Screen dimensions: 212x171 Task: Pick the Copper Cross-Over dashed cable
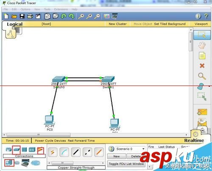click(87, 152)
